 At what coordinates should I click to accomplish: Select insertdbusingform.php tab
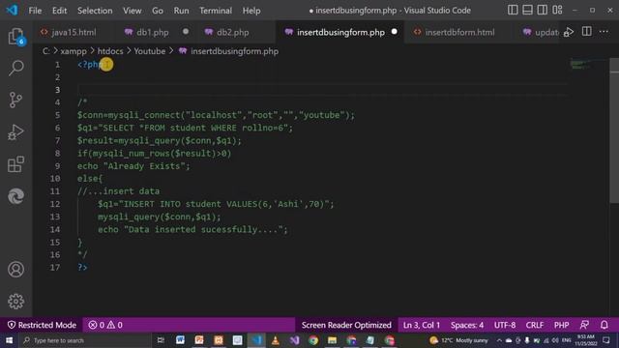(x=340, y=32)
